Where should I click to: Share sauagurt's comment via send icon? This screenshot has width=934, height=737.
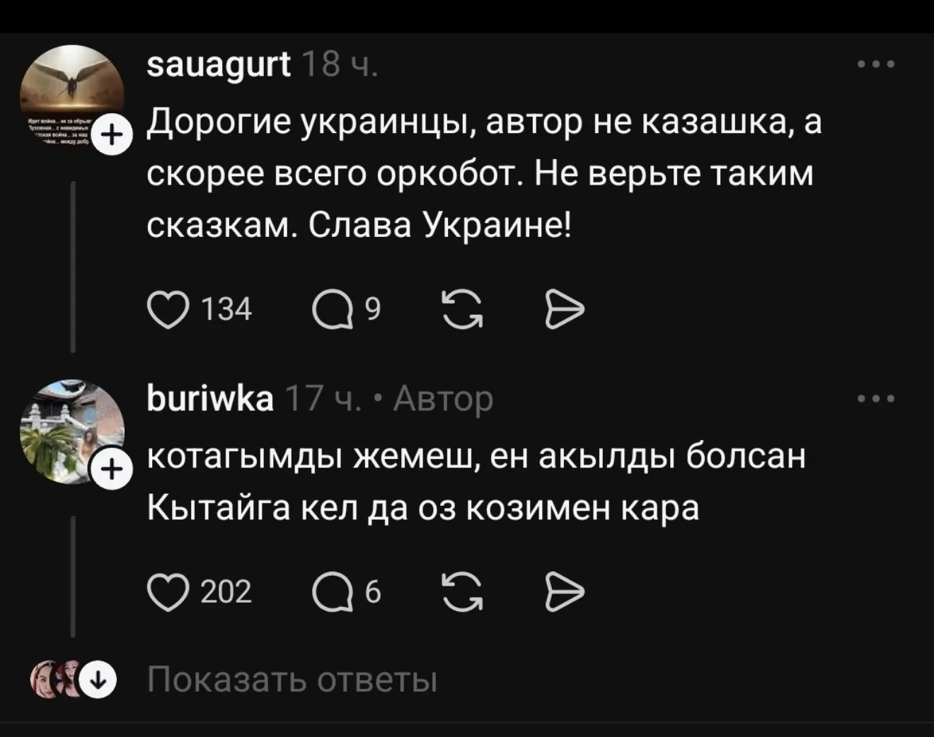565,311
